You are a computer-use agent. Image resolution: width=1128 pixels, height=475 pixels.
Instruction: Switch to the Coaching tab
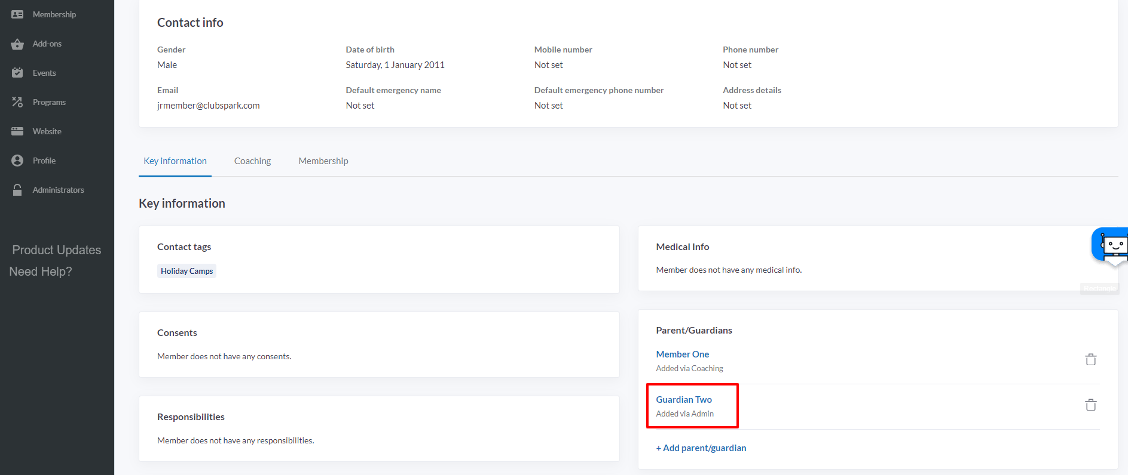[x=252, y=161]
